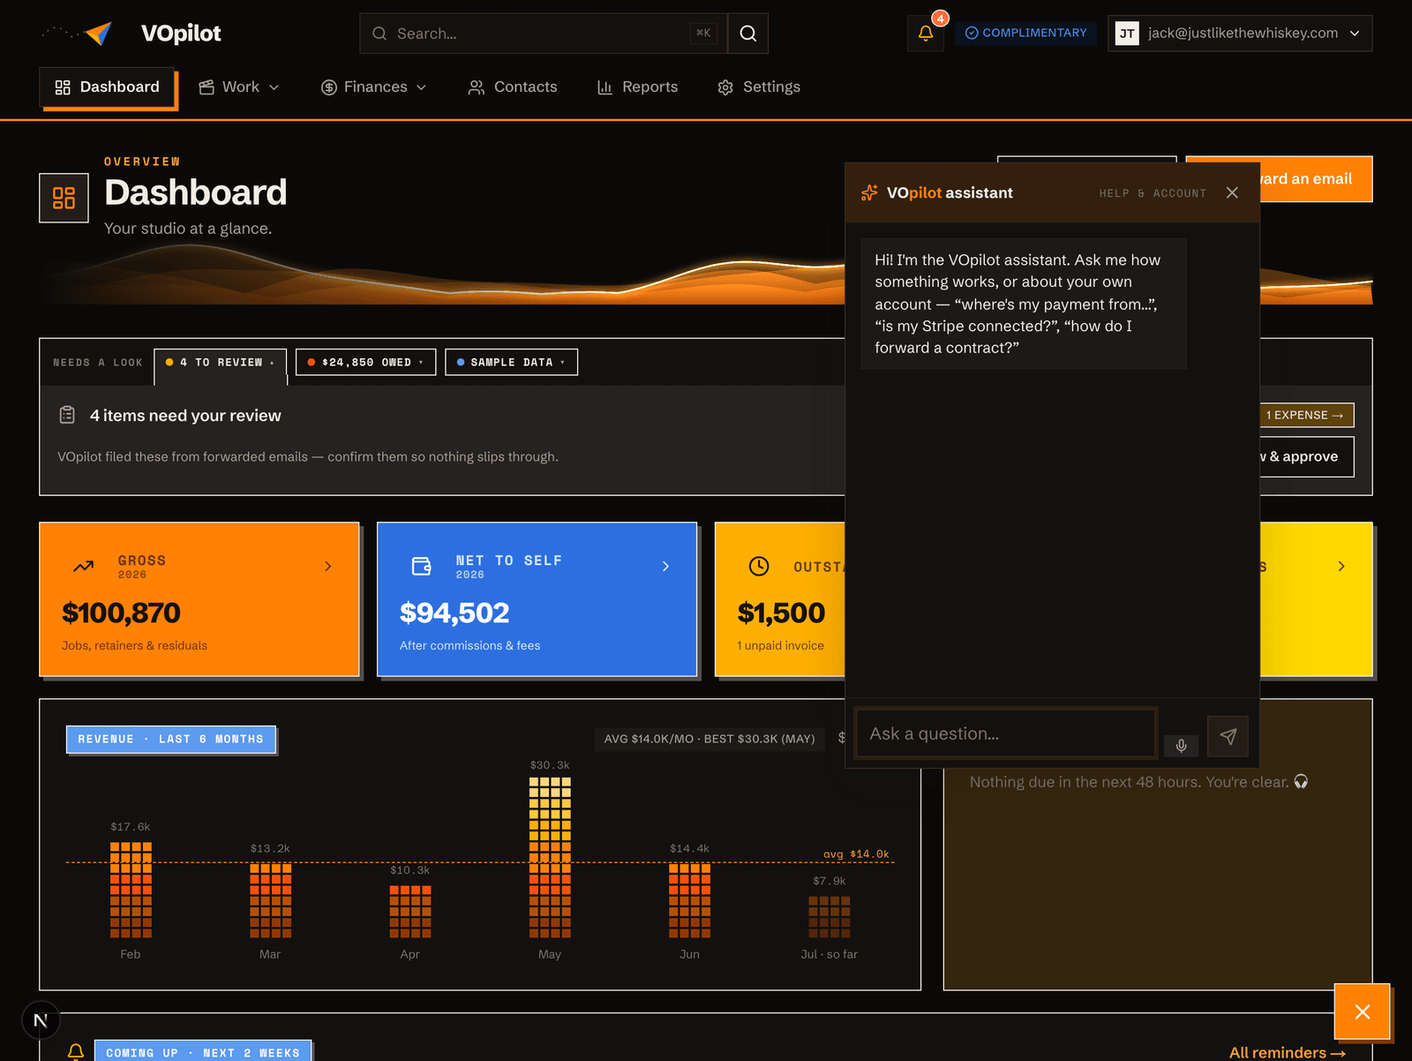Viewport: 1412px width, 1061px height.
Task: Click the 1 Expense button
Action: [x=1306, y=415]
